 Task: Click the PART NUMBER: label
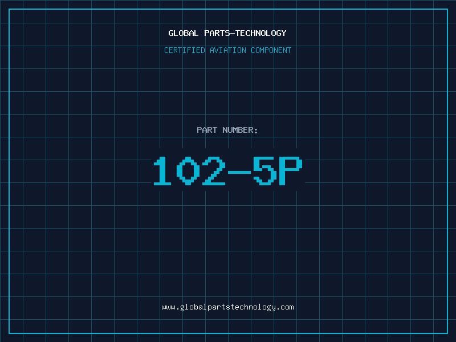coord(227,130)
